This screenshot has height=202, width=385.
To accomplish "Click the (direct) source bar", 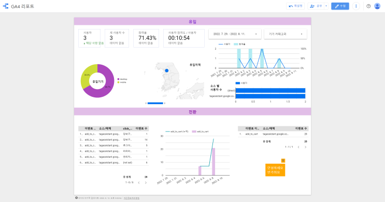I will coord(270,91).
